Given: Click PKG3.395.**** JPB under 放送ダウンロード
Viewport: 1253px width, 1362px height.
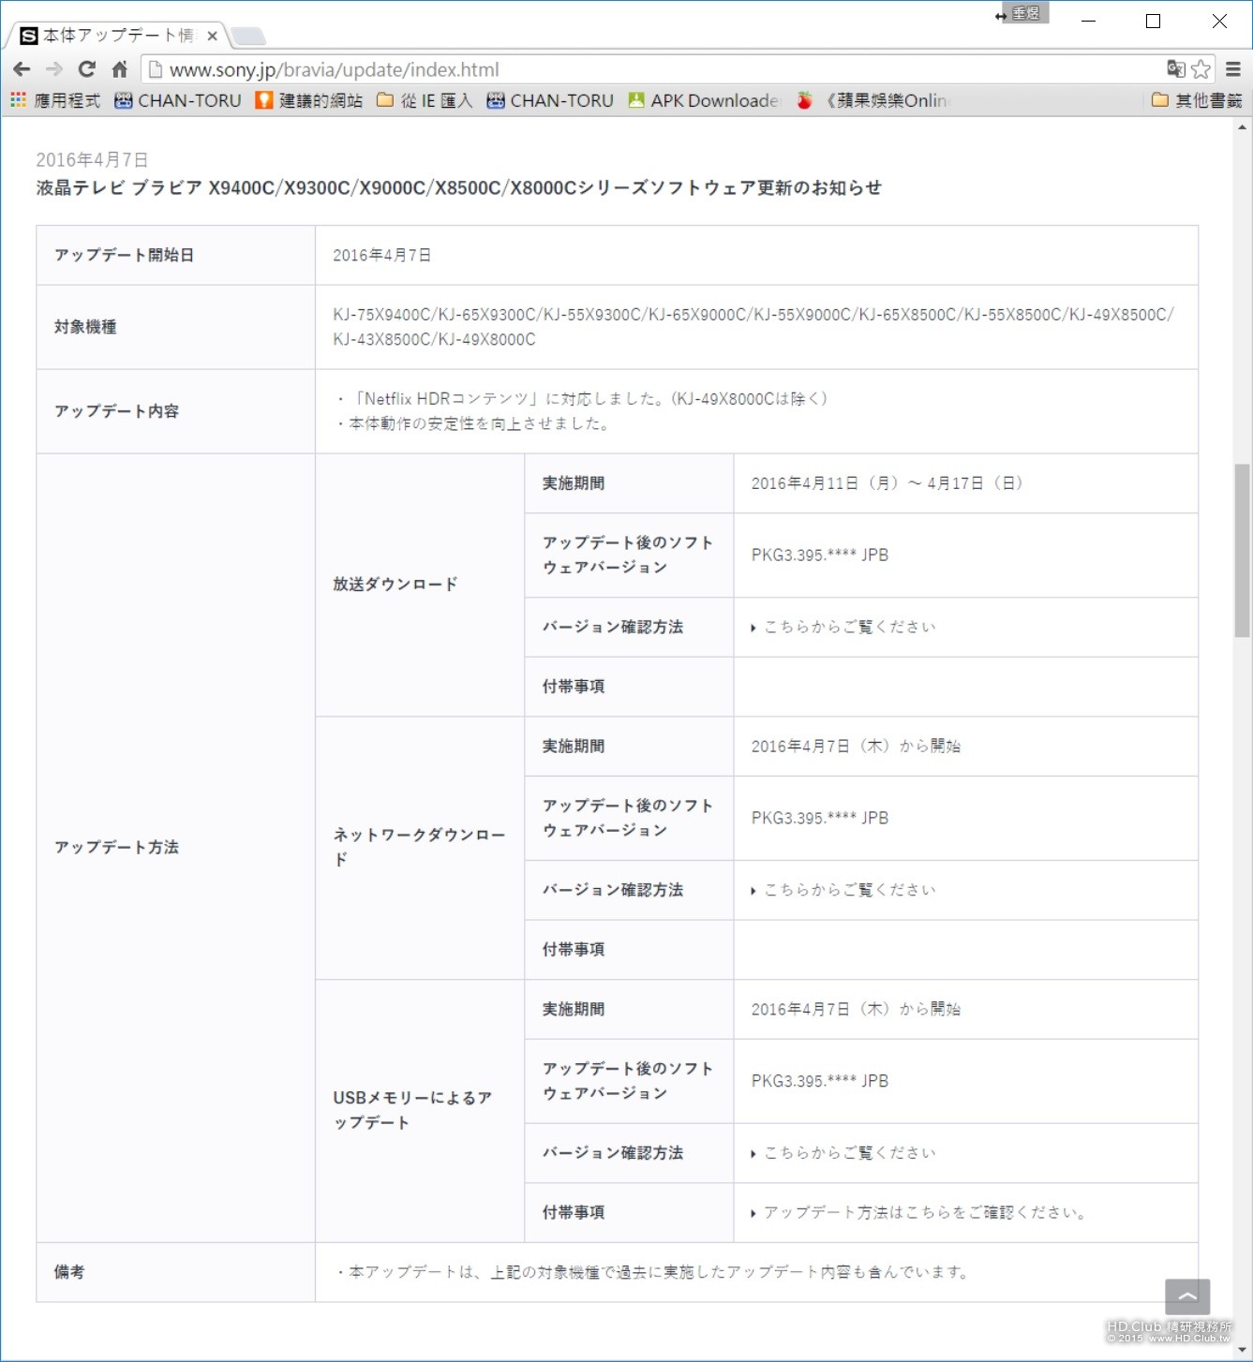Looking at the screenshot, I should click(x=820, y=555).
